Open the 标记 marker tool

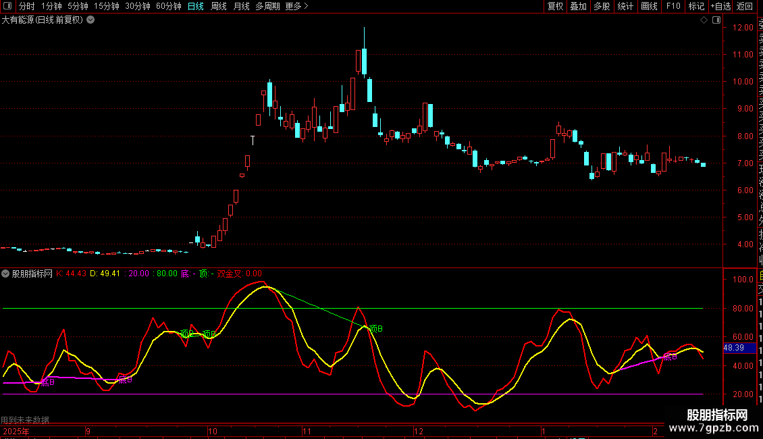click(696, 7)
